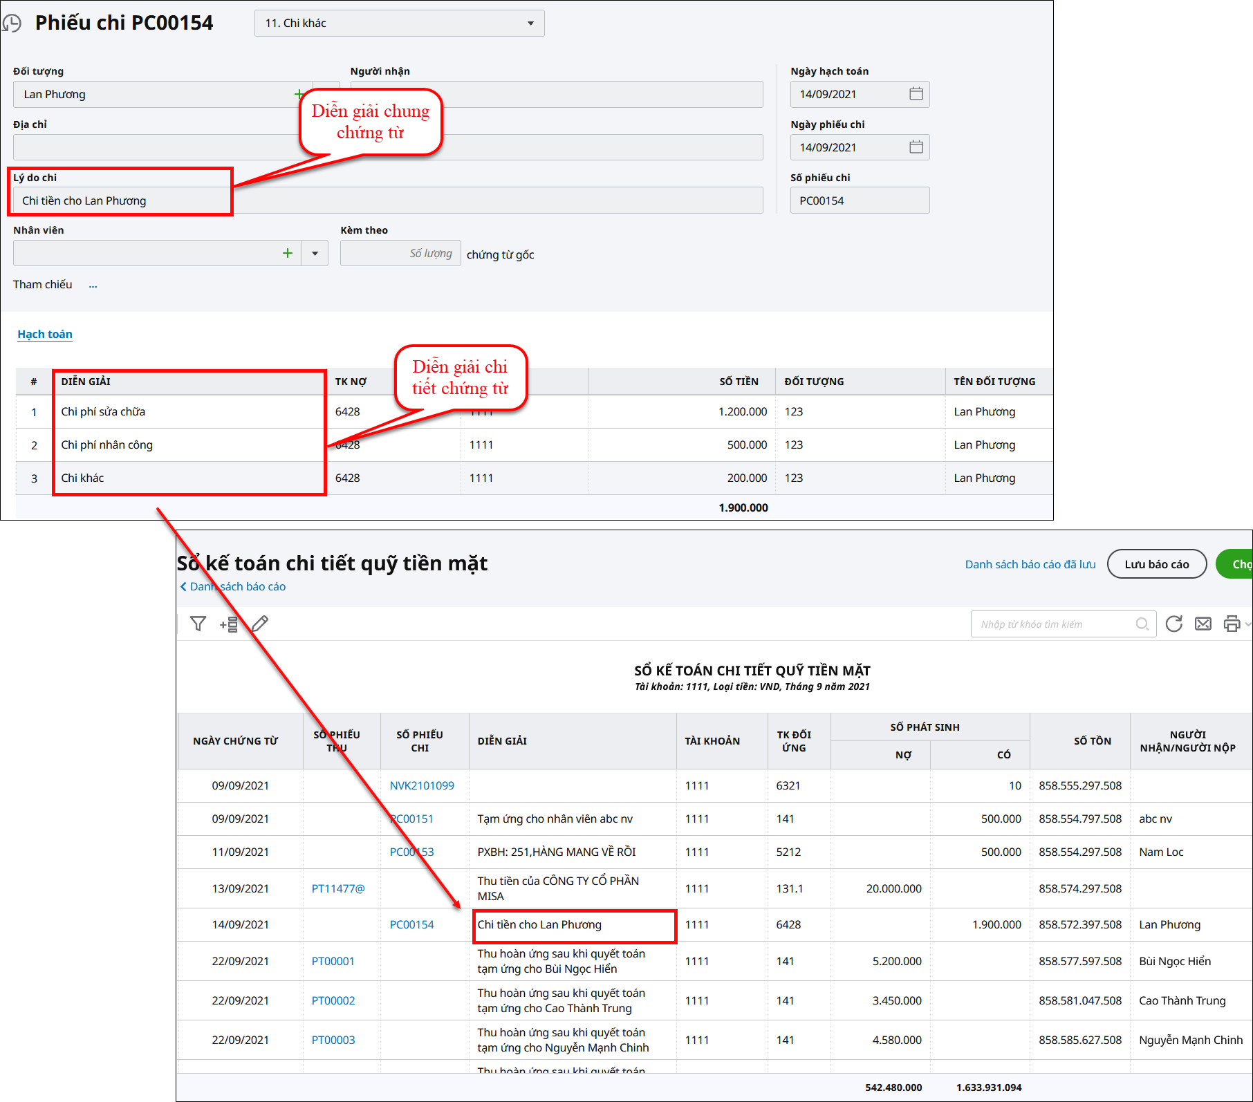
Task: Open Danh sách báo cáo đã lưu link
Action: click(1030, 564)
